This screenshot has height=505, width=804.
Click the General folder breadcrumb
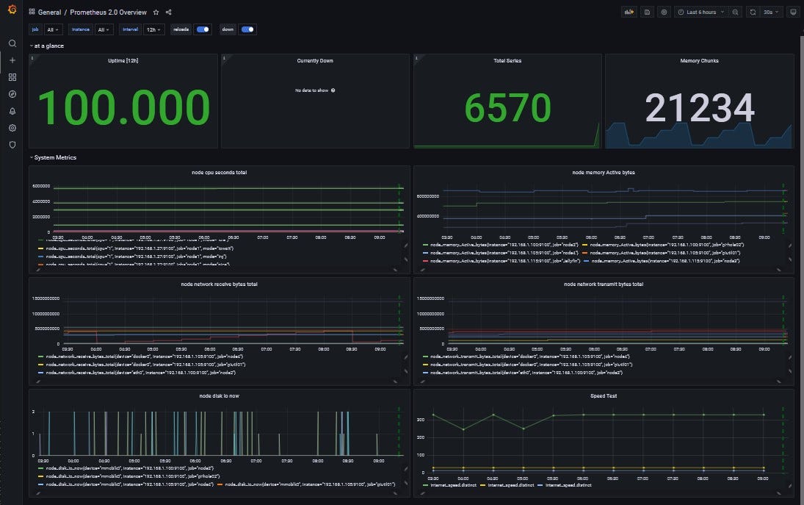click(x=49, y=12)
